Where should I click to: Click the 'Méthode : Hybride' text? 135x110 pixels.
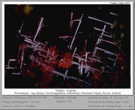65,98
